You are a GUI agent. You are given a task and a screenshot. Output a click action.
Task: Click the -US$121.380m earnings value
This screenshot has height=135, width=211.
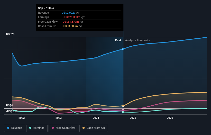coord(71,17)
